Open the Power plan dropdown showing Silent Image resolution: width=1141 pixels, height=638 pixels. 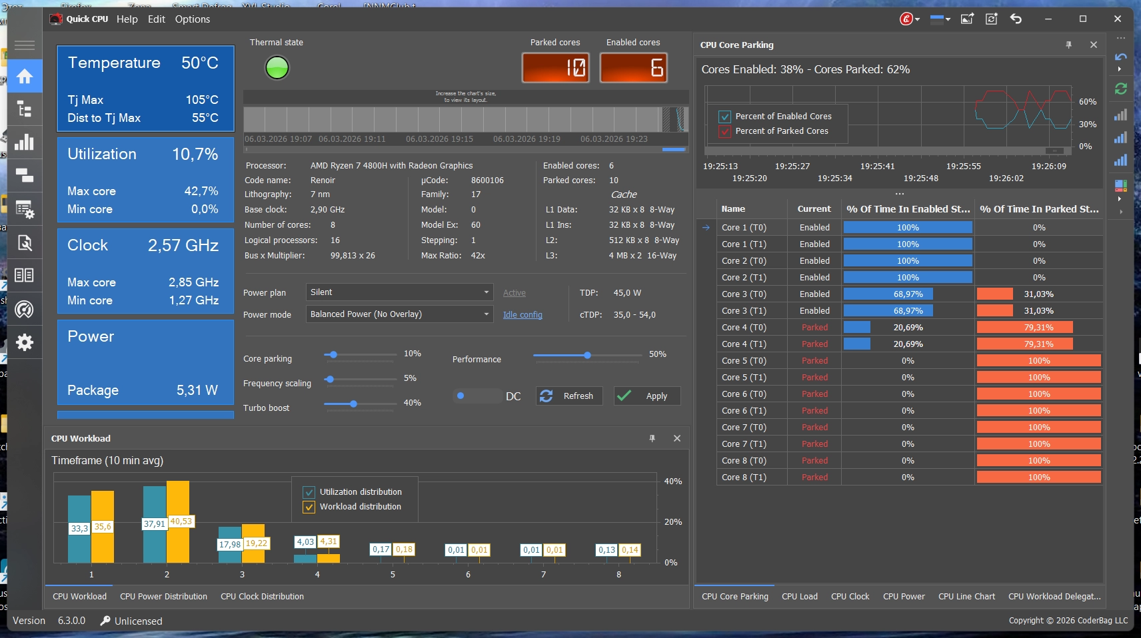[x=399, y=292]
